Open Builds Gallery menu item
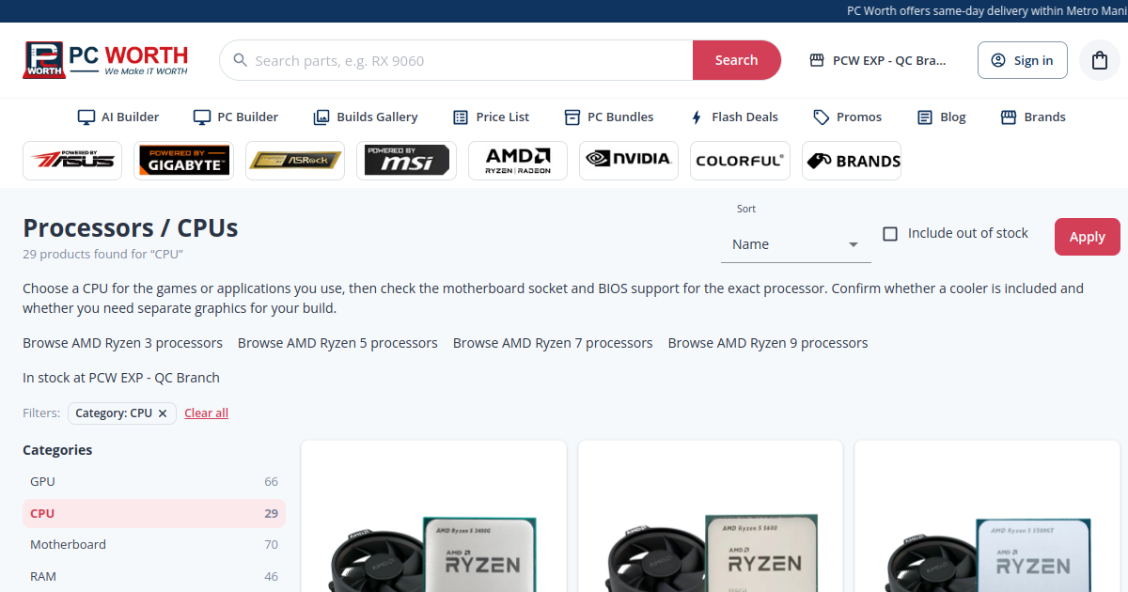The width and height of the screenshot is (1128, 592). pos(366,117)
